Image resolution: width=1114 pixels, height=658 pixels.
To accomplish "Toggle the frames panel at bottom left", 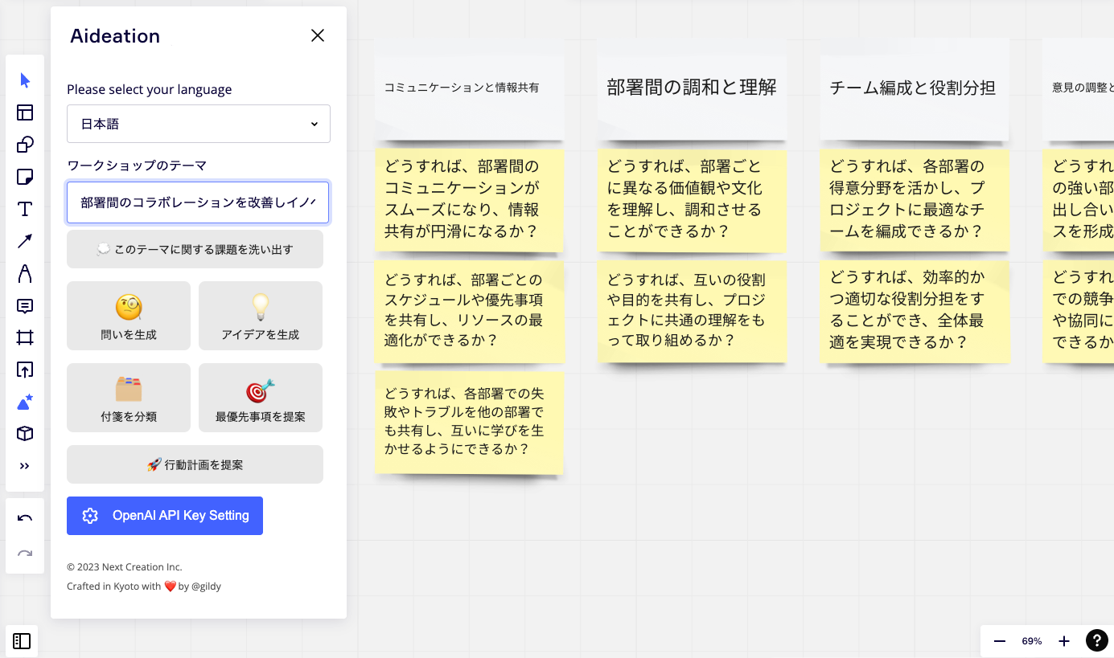I will tap(22, 641).
